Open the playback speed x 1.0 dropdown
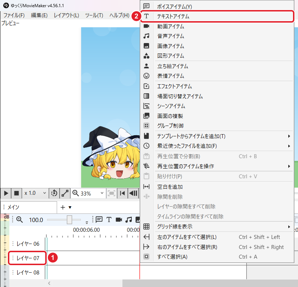 pyautogui.click(x=35, y=193)
